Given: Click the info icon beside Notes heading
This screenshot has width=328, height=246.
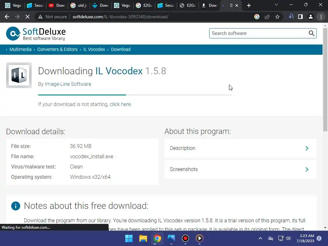Looking at the screenshot, I should coord(16,206).
